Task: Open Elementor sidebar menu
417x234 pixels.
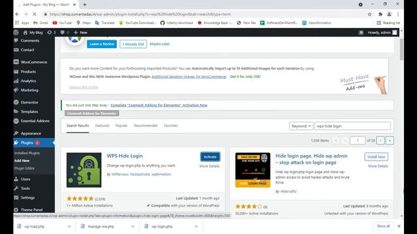Action: 29,103
